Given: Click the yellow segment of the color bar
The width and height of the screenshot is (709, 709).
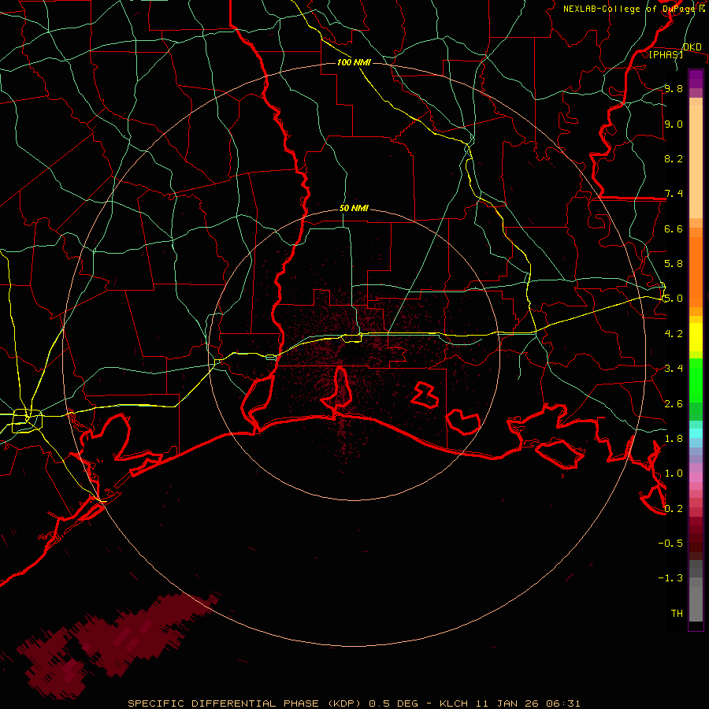Looking at the screenshot, I should [696, 337].
